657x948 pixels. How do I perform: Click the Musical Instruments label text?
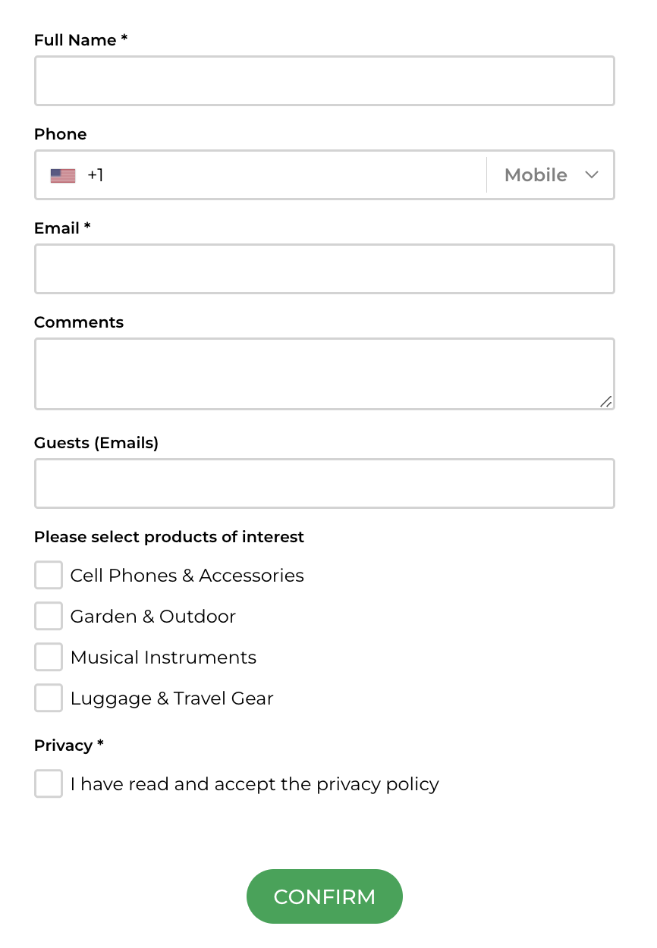(163, 658)
